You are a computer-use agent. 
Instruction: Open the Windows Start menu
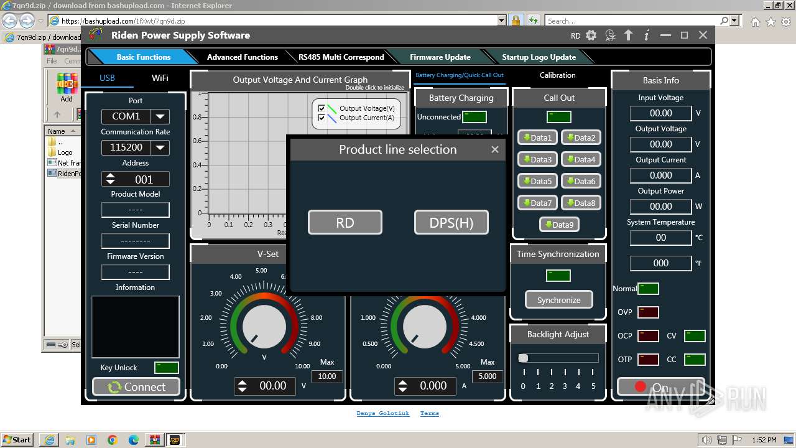[x=17, y=439]
